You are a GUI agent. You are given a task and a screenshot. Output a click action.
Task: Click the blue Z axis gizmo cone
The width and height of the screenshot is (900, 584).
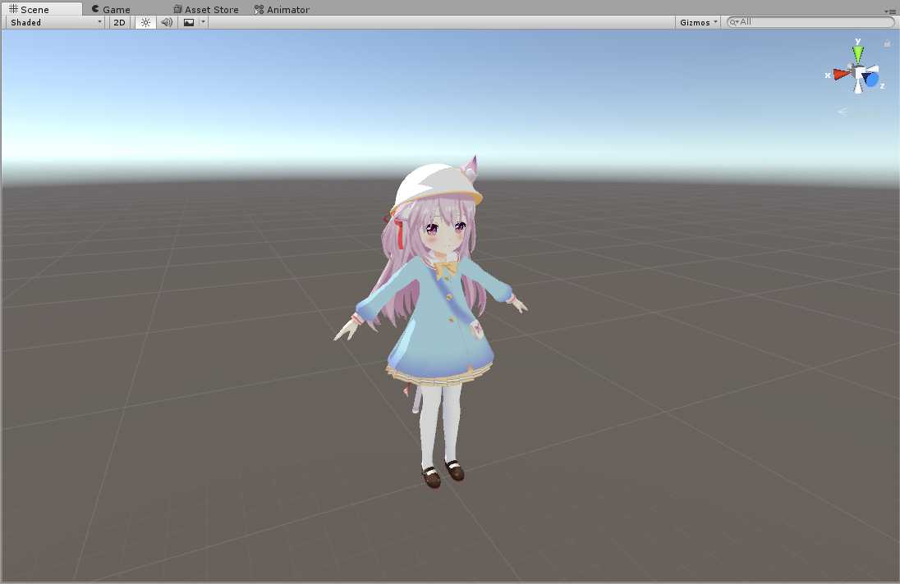click(x=872, y=80)
